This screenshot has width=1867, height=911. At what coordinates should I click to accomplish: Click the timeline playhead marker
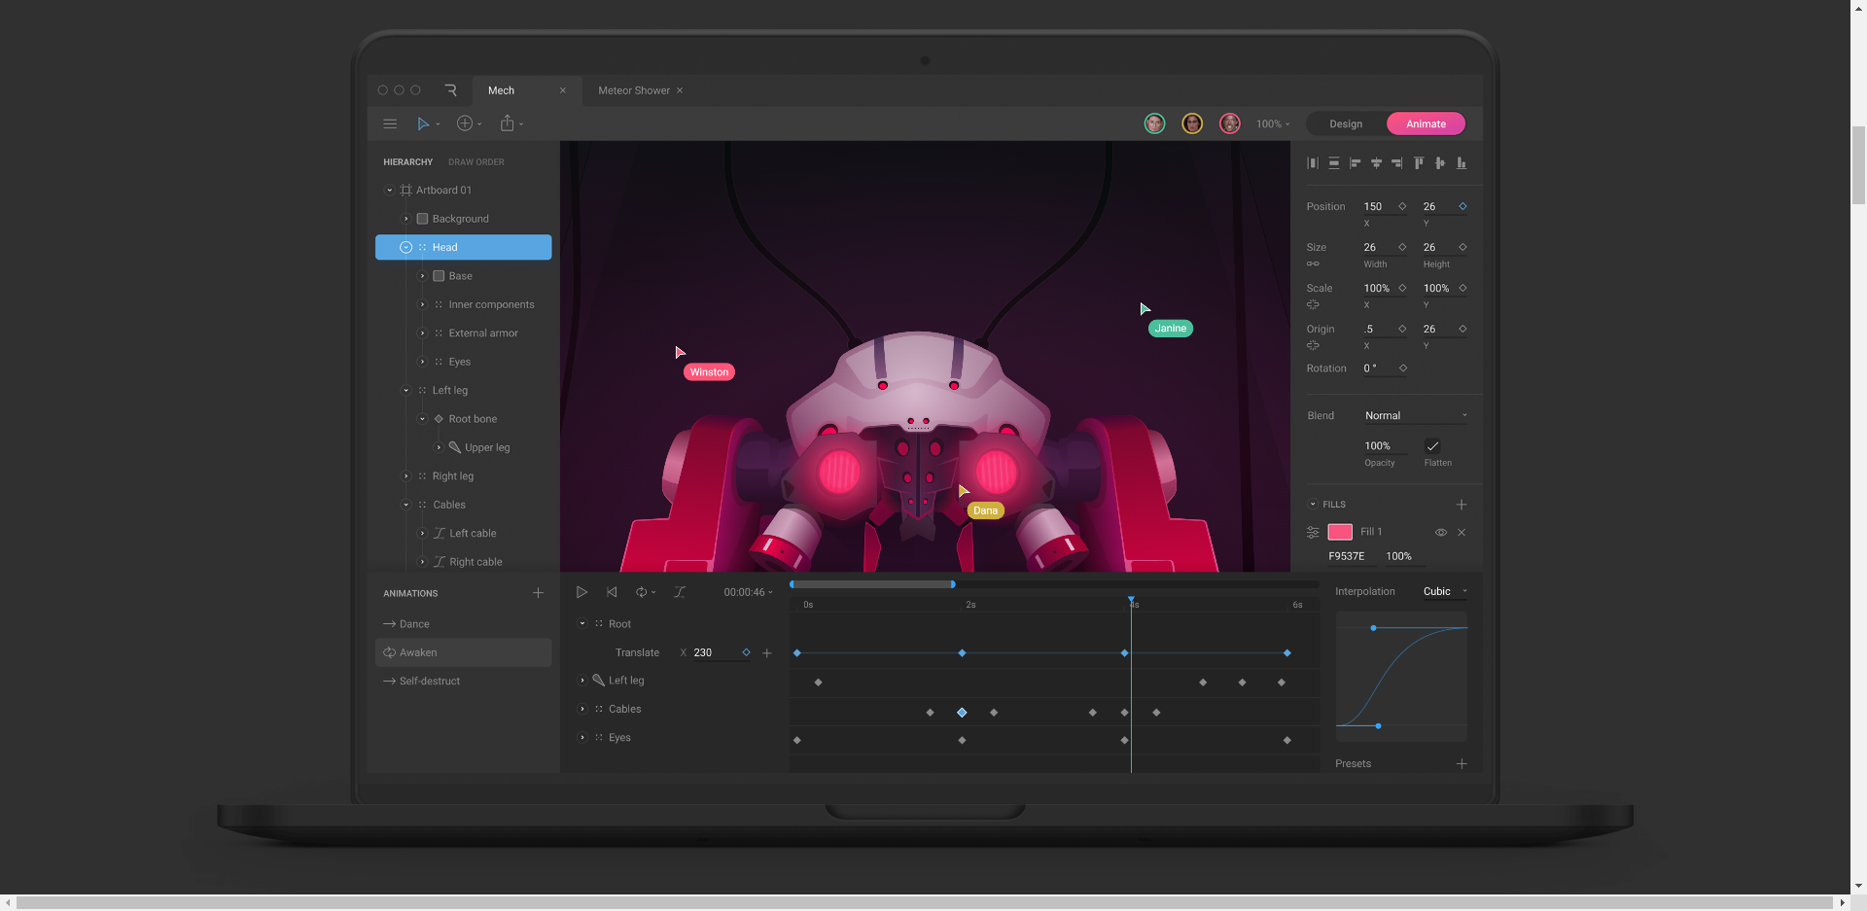pos(1131,600)
